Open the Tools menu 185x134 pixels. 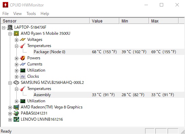pyautogui.click(x=31, y=14)
